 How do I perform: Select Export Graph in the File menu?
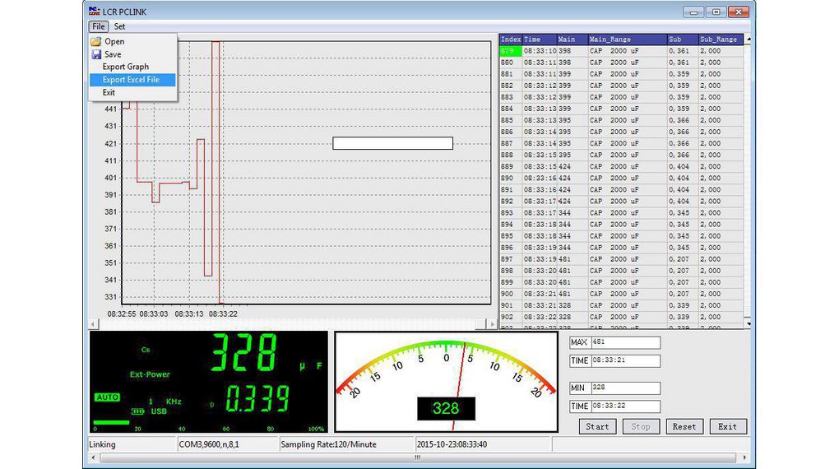pyautogui.click(x=125, y=67)
